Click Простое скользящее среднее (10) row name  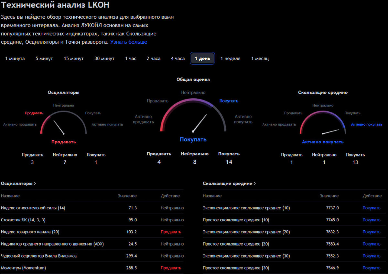[236, 220]
